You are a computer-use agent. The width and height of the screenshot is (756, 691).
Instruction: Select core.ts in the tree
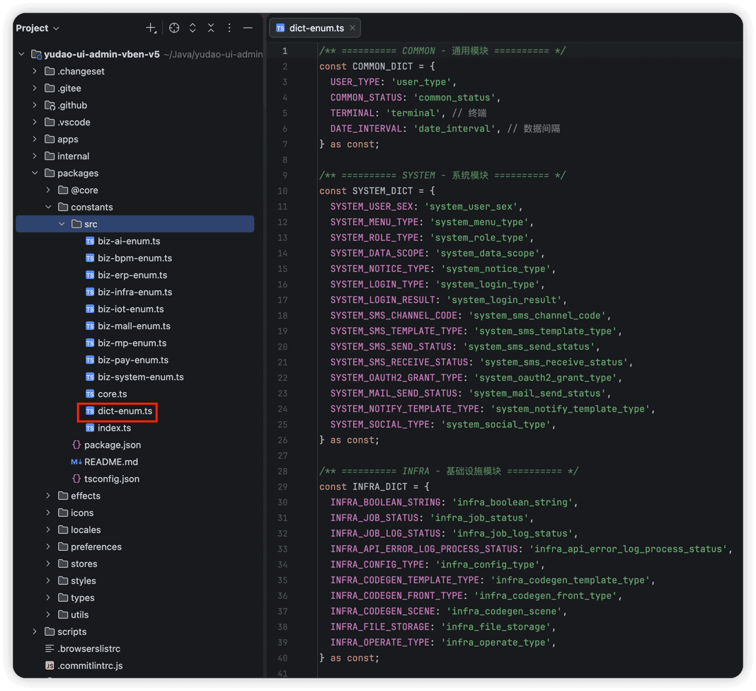click(x=112, y=394)
